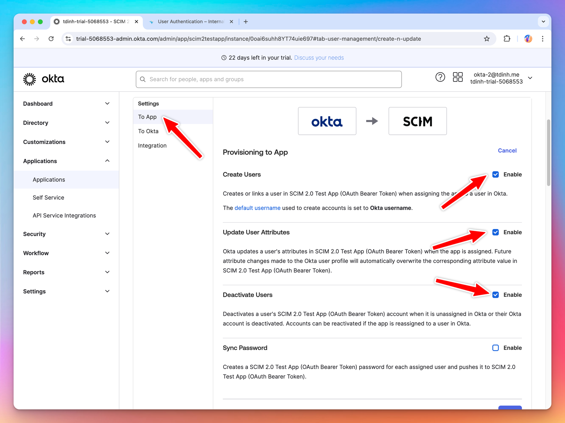
Task: Expand the Dashboard menu
Action: coord(66,104)
